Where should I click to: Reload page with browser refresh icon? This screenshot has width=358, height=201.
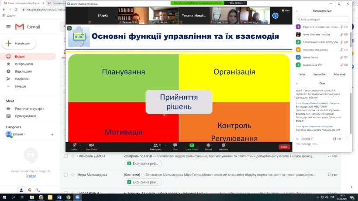[16, 10]
